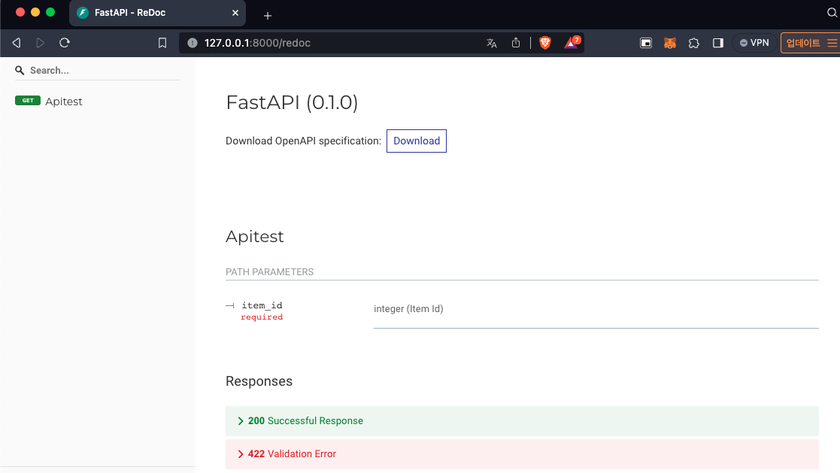The image size is (840, 473).
Task: Click the Responses heading
Action: click(259, 381)
